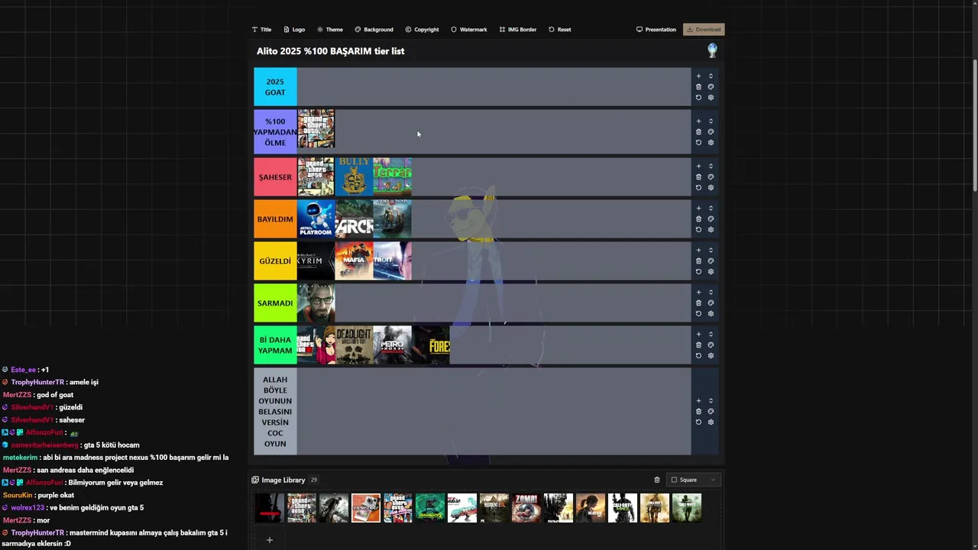
Task: Open the Background option in toolbar
Action: pos(374,30)
